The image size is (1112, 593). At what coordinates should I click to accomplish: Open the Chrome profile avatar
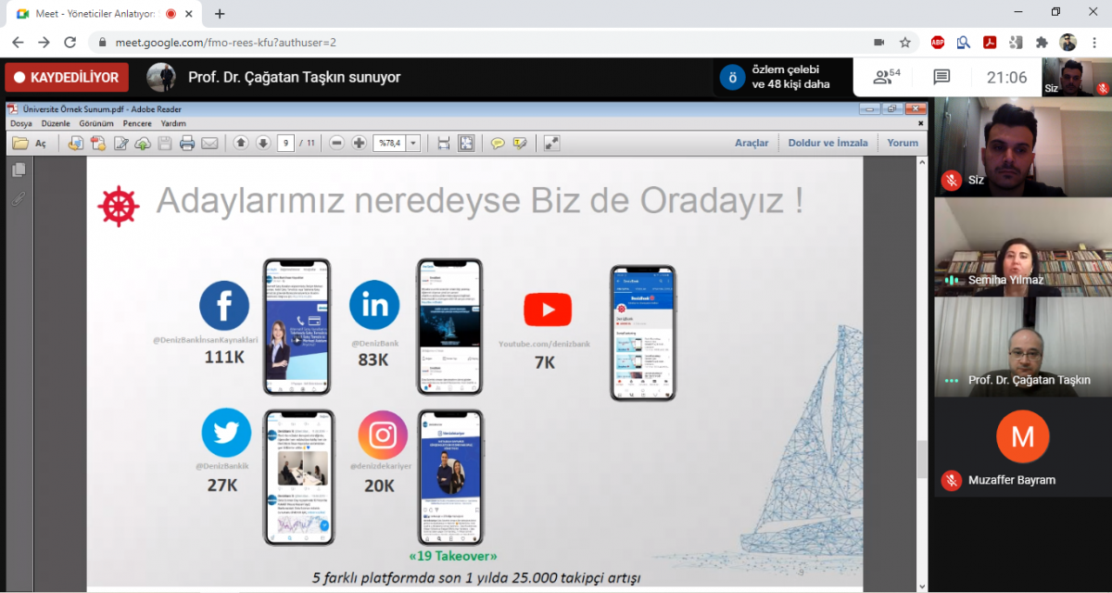tap(1068, 42)
